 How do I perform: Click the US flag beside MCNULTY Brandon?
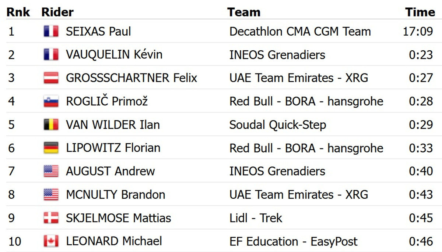pyautogui.click(x=51, y=194)
